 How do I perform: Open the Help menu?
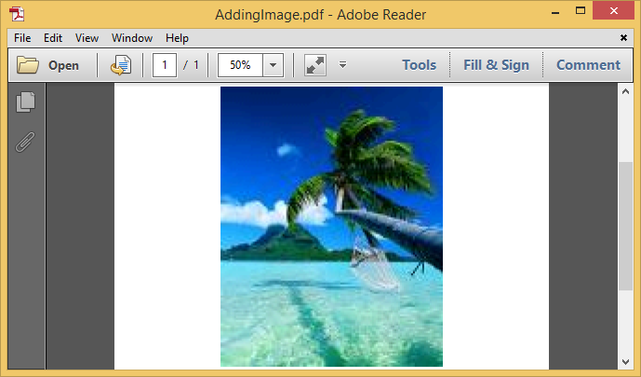[177, 38]
